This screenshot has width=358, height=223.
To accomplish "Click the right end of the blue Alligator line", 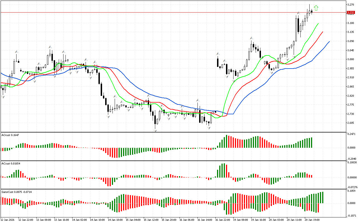I will tap(329, 42).
